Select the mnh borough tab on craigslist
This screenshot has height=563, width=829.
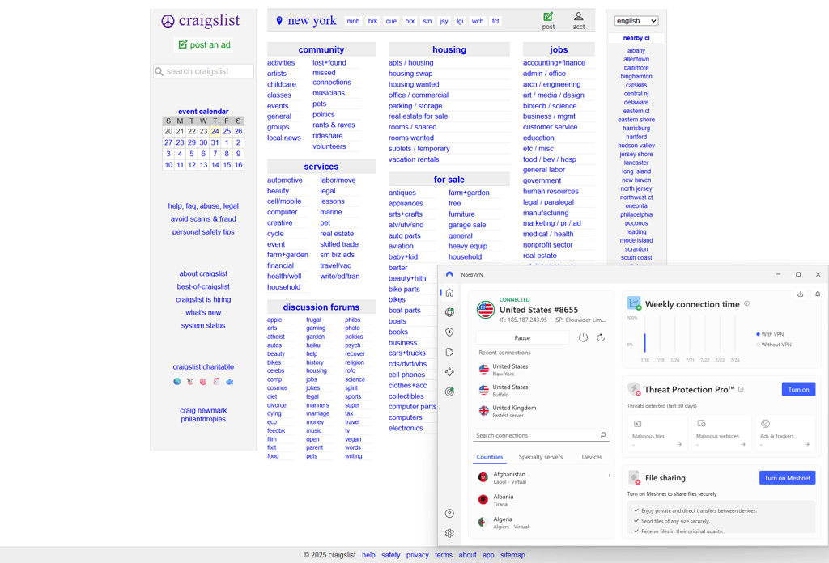tap(353, 21)
